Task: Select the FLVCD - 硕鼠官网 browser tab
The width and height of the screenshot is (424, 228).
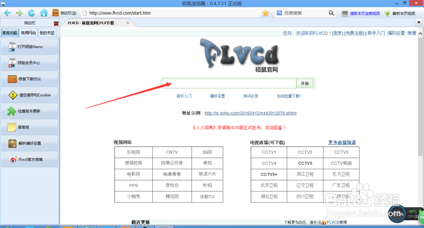Action: pos(91,23)
